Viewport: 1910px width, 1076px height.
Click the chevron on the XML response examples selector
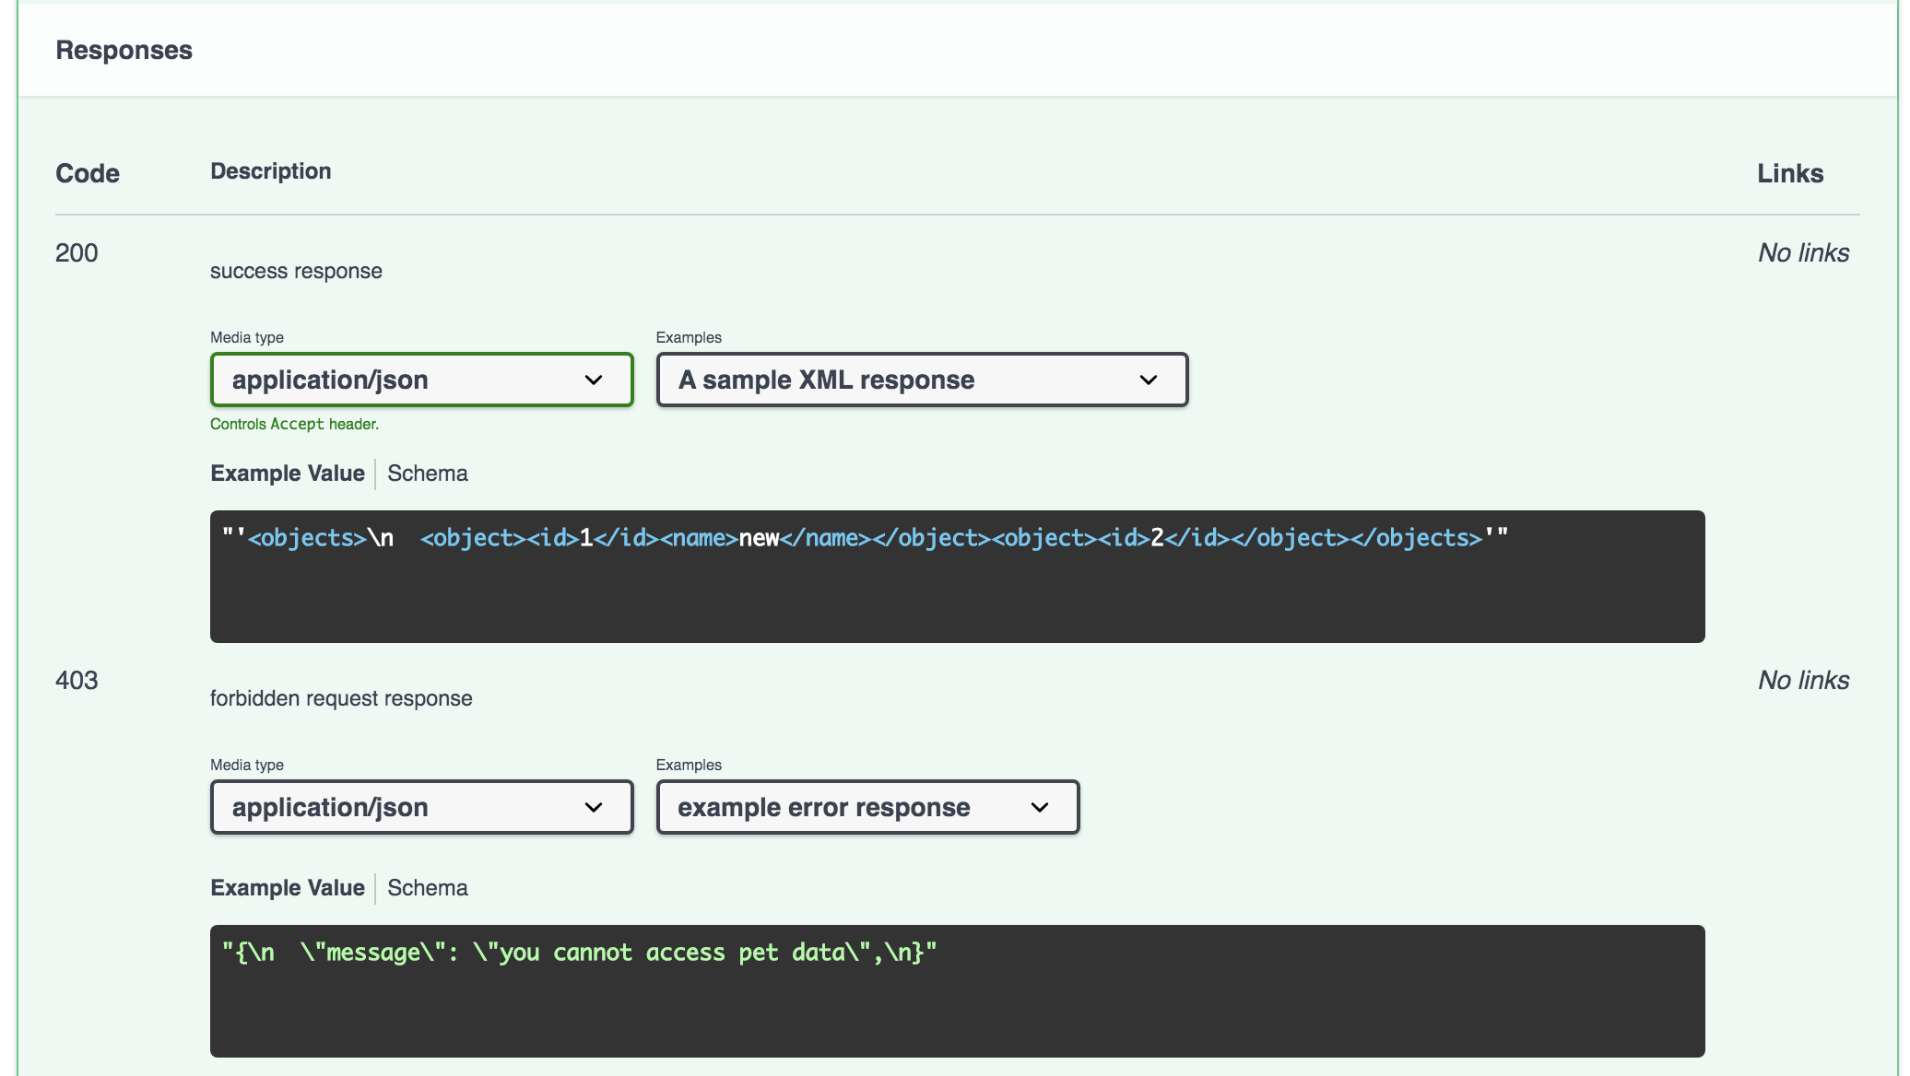(1148, 380)
